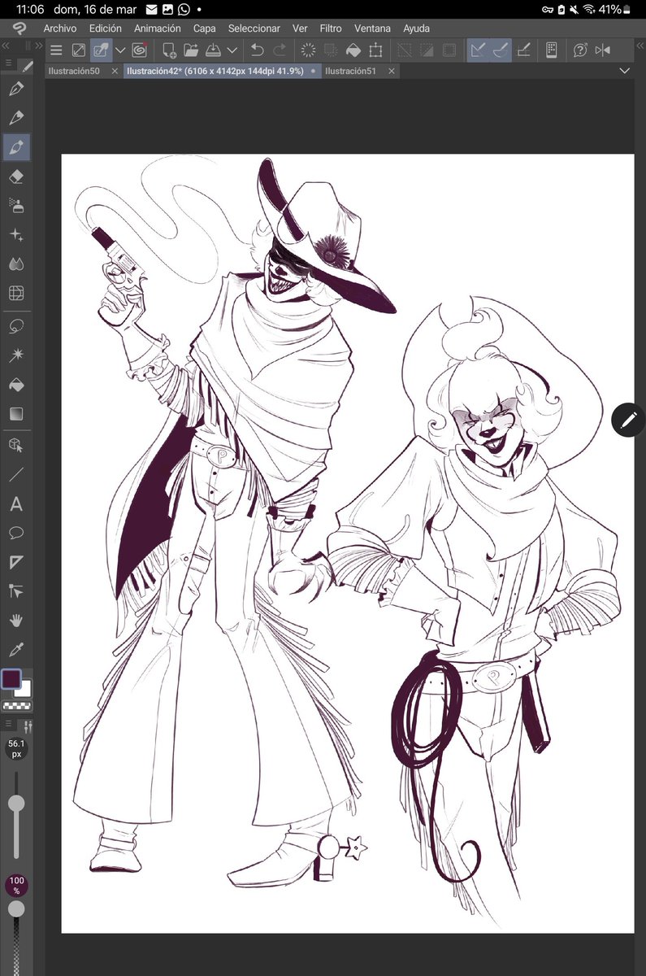The width and height of the screenshot is (646, 976).
Task: Redo the last undone action
Action: click(x=280, y=50)
